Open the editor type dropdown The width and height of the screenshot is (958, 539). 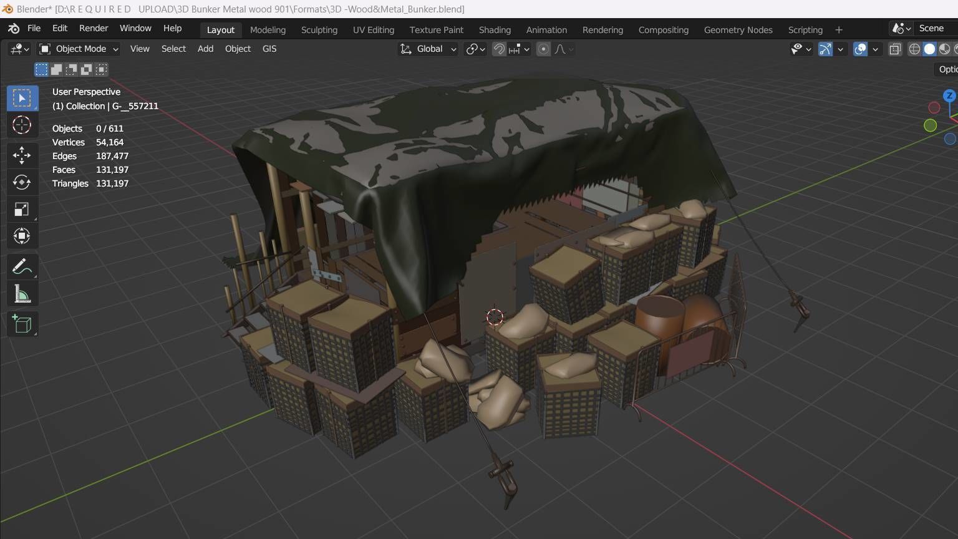tap(19, 49)
